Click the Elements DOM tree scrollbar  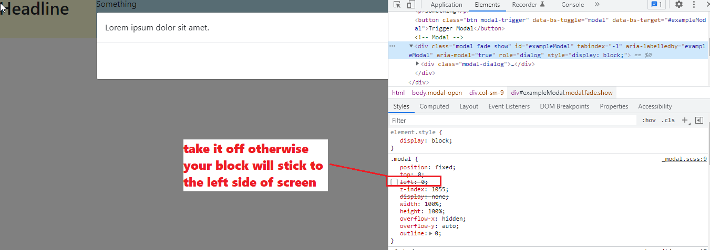point(708,48)
